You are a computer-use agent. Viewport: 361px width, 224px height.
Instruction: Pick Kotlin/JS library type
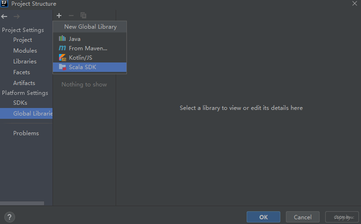(x=89, y=58)
